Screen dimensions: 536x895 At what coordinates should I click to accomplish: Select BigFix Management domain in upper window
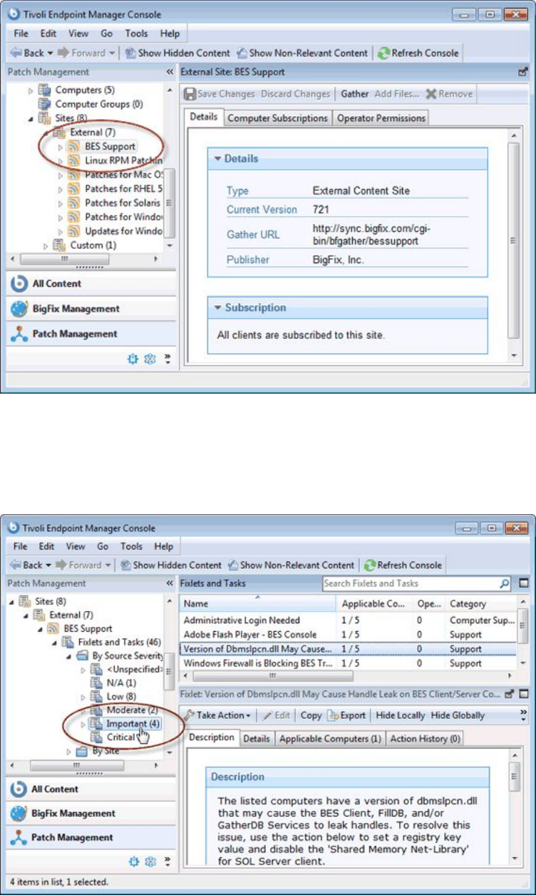(x=91, y=309)
